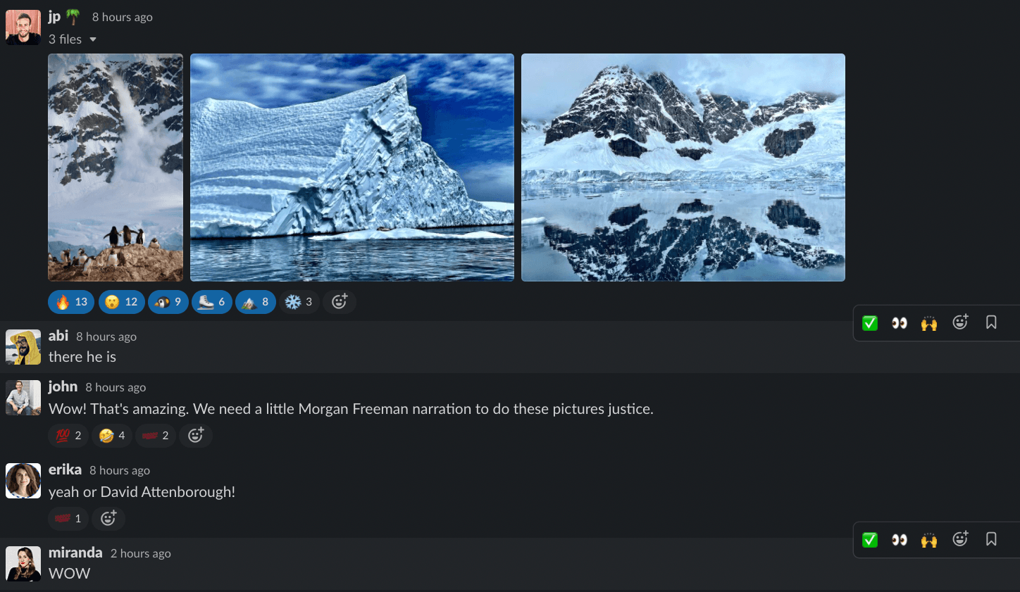Screen dimensions: 1020x592
Task: React with raised hands on miranda's message
Action: (x=929, y=540)
